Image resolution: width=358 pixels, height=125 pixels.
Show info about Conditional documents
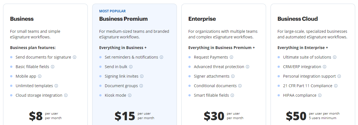(240, 86)
